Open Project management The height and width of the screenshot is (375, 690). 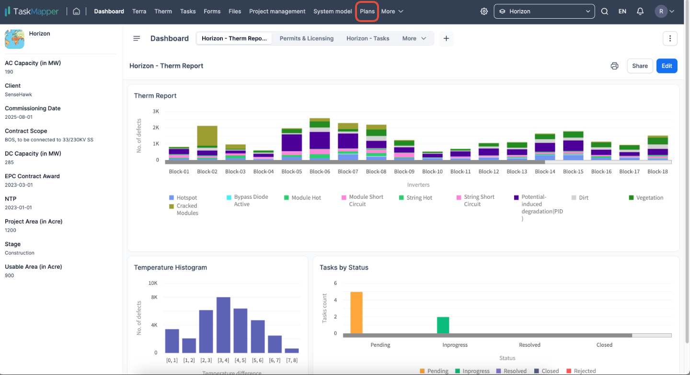pos(277,11)
